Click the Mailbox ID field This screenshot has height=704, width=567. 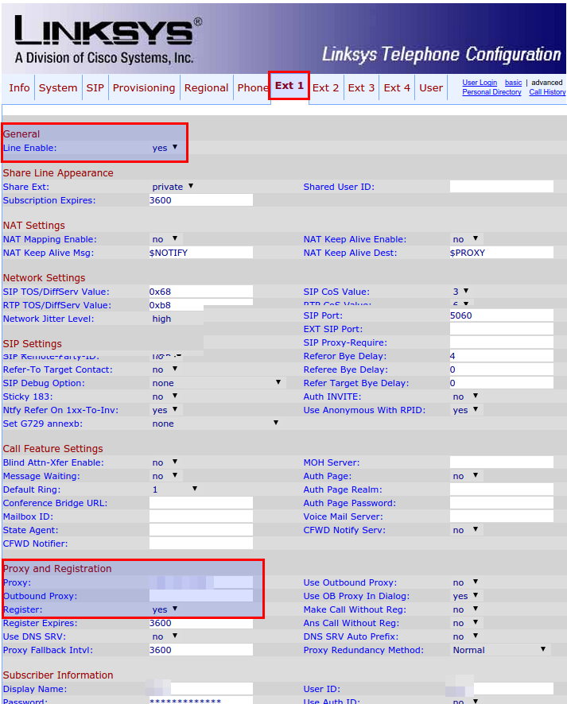(201, 516)
